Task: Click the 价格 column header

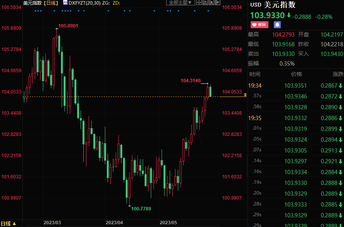Action: pos(296,74)
